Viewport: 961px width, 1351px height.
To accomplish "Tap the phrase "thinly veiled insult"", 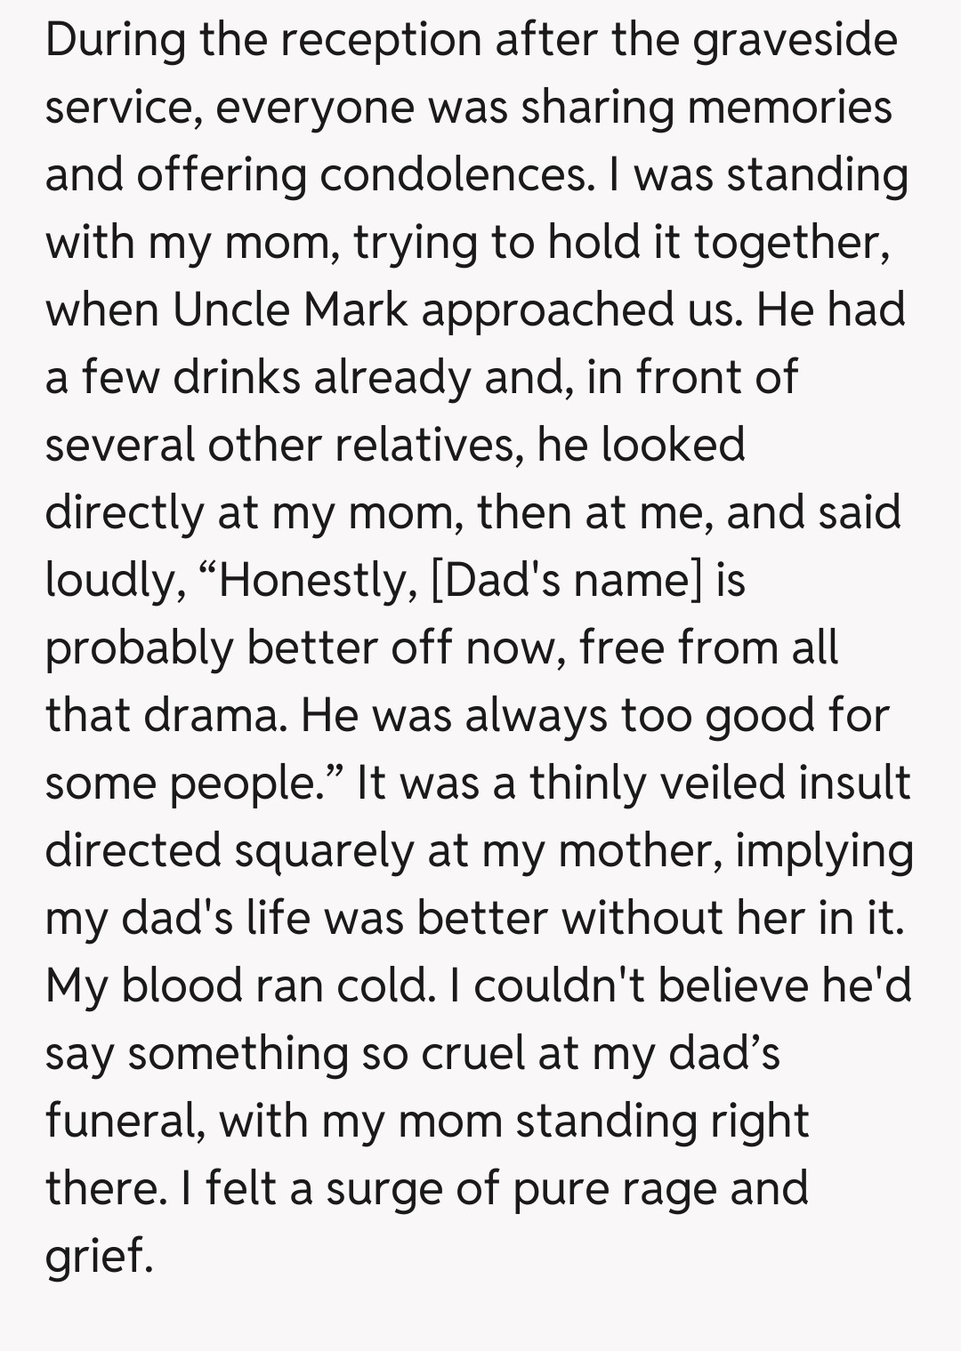I will [720, 784].
